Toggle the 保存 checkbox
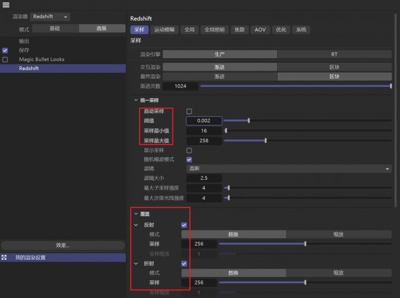Image resolution: width=400 pixels, height=298 pixels. pyautogui.click(x=5, y=50)
